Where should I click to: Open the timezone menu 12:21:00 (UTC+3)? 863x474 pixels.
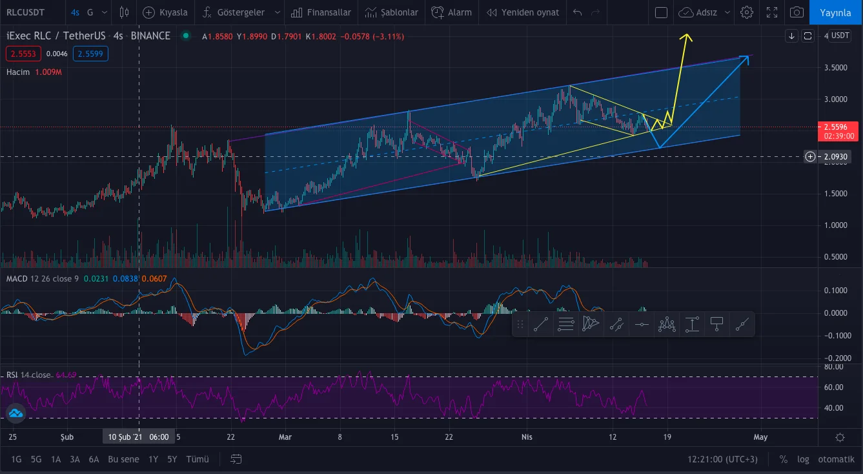pyautogui.click(x=722, y=459)
